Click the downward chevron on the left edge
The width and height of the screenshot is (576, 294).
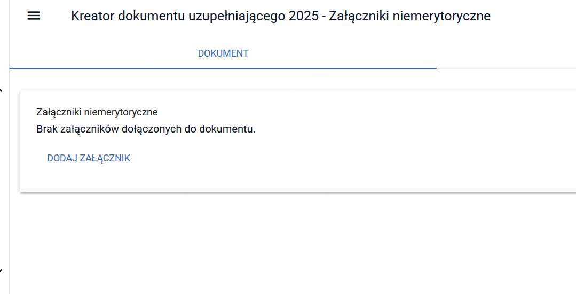[x=2, y=271]
